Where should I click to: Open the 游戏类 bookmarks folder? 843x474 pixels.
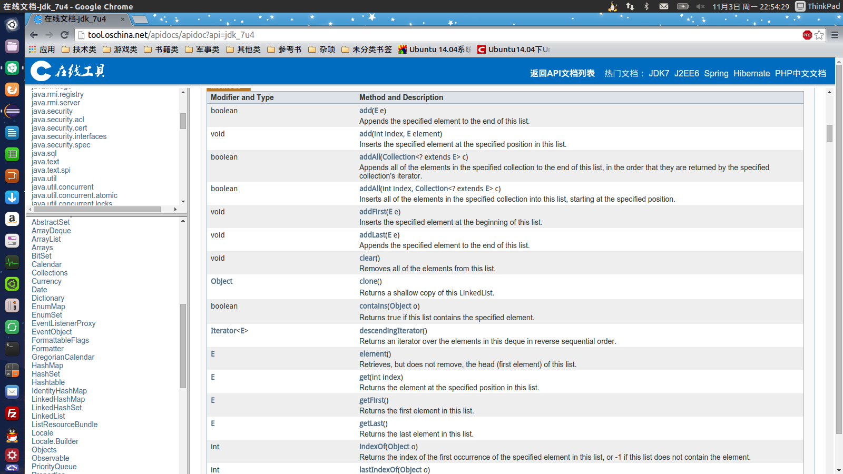(x=120, y=50)
